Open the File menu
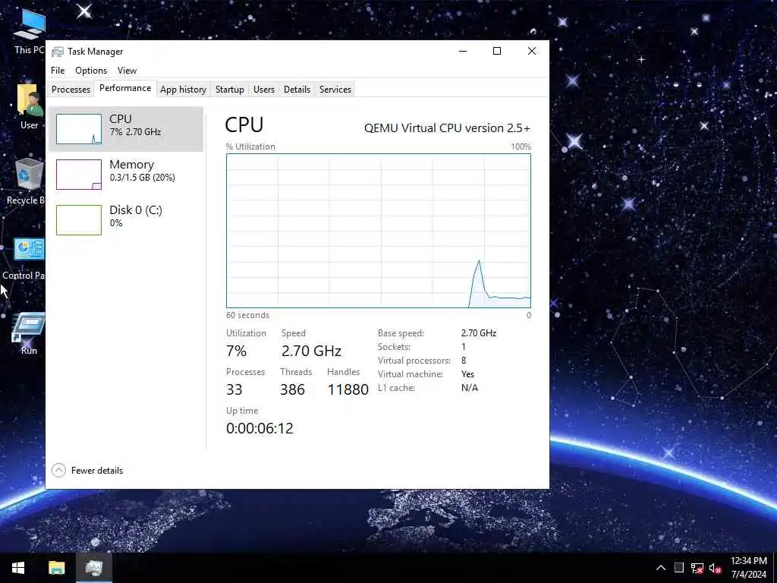 58,71
